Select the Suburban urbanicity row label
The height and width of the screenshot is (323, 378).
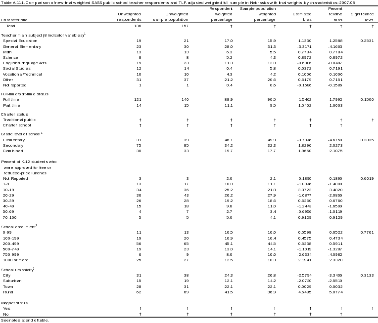point(12,281)
